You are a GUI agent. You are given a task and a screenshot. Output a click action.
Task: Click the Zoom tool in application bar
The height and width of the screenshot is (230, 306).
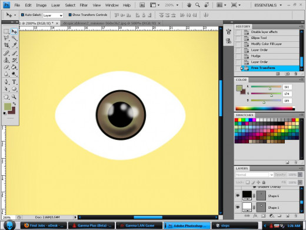[x=198, y=5]
